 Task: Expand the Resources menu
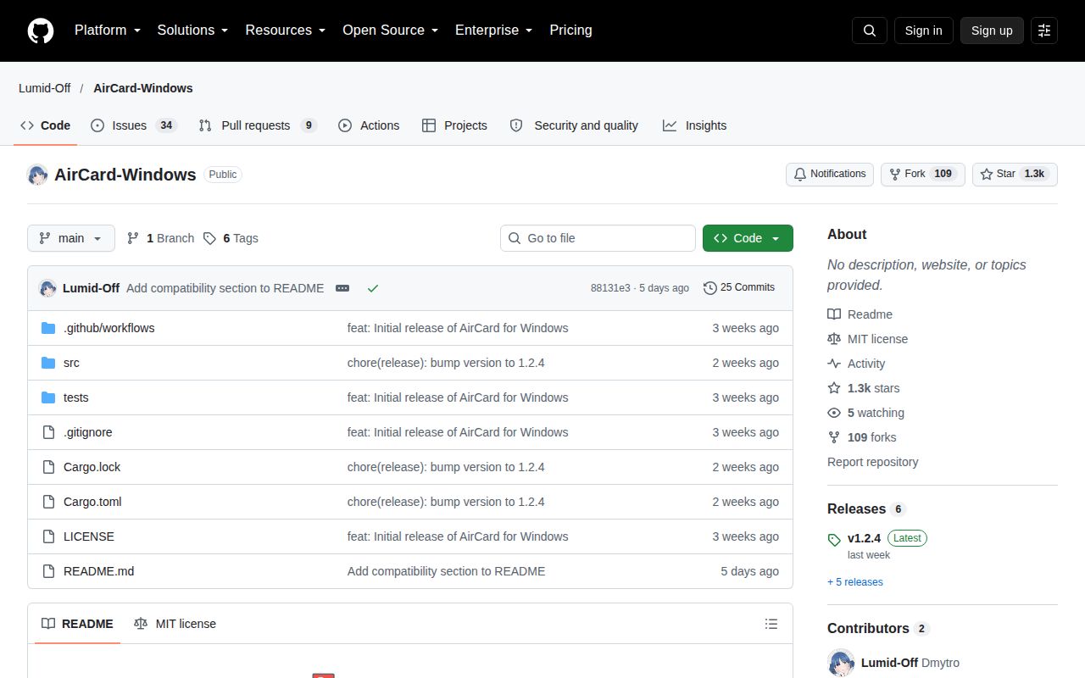pos(286,31)
